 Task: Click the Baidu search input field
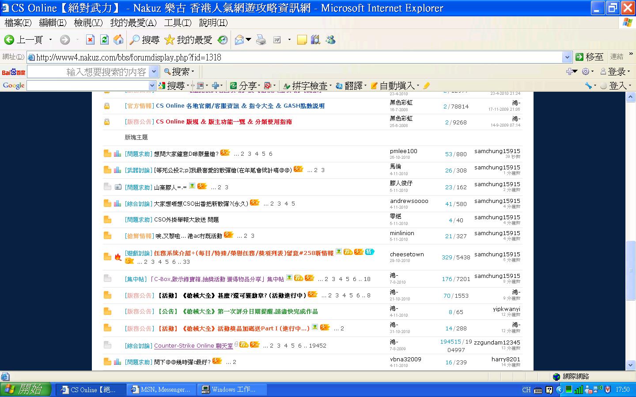pyautogui.click(x=88, y=71)
